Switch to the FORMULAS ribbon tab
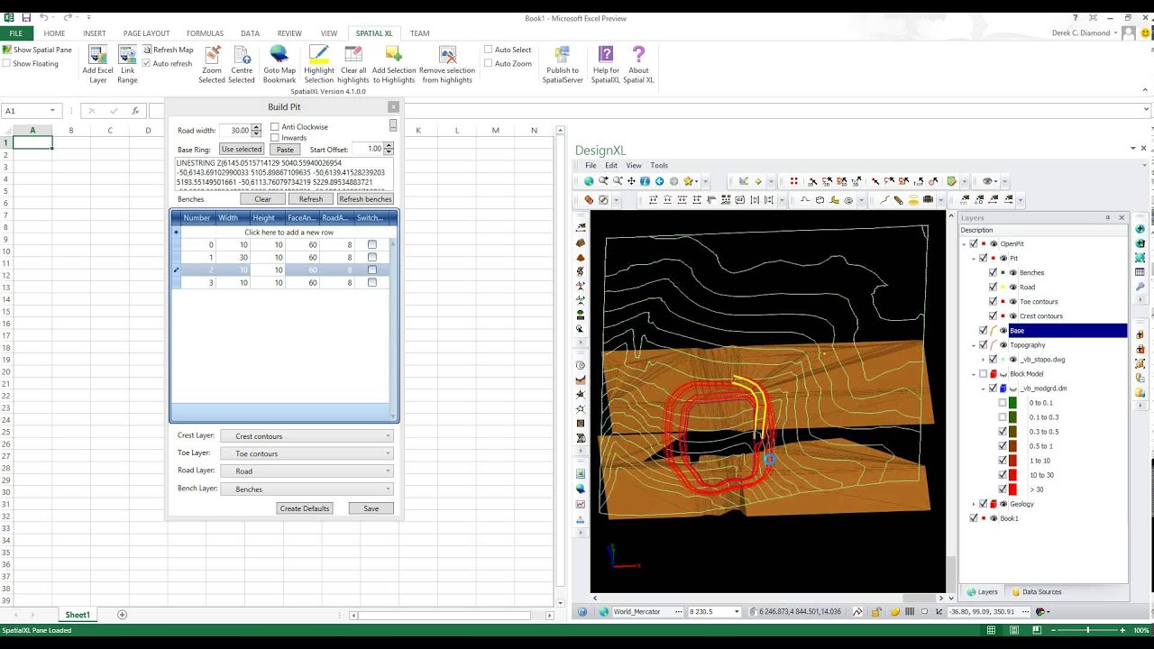1154x649 pixels. tap(205, 33)
